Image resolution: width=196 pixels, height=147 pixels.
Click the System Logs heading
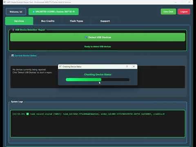(x=17, y=102)
